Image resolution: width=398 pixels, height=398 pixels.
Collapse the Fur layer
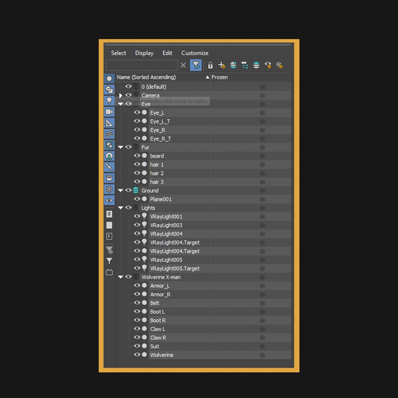tap(121, 147)
